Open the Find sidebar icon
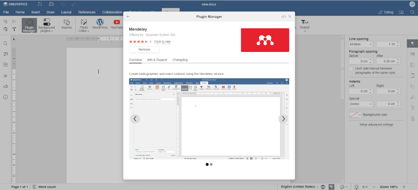The width and height of the screenshot is (418, 190). pyautogui.click(x=5, y=44)
